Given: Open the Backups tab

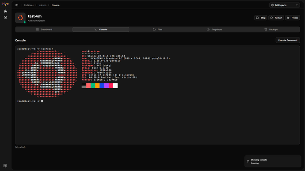Looking at the screenshot, I should click(x=271, y=30).
